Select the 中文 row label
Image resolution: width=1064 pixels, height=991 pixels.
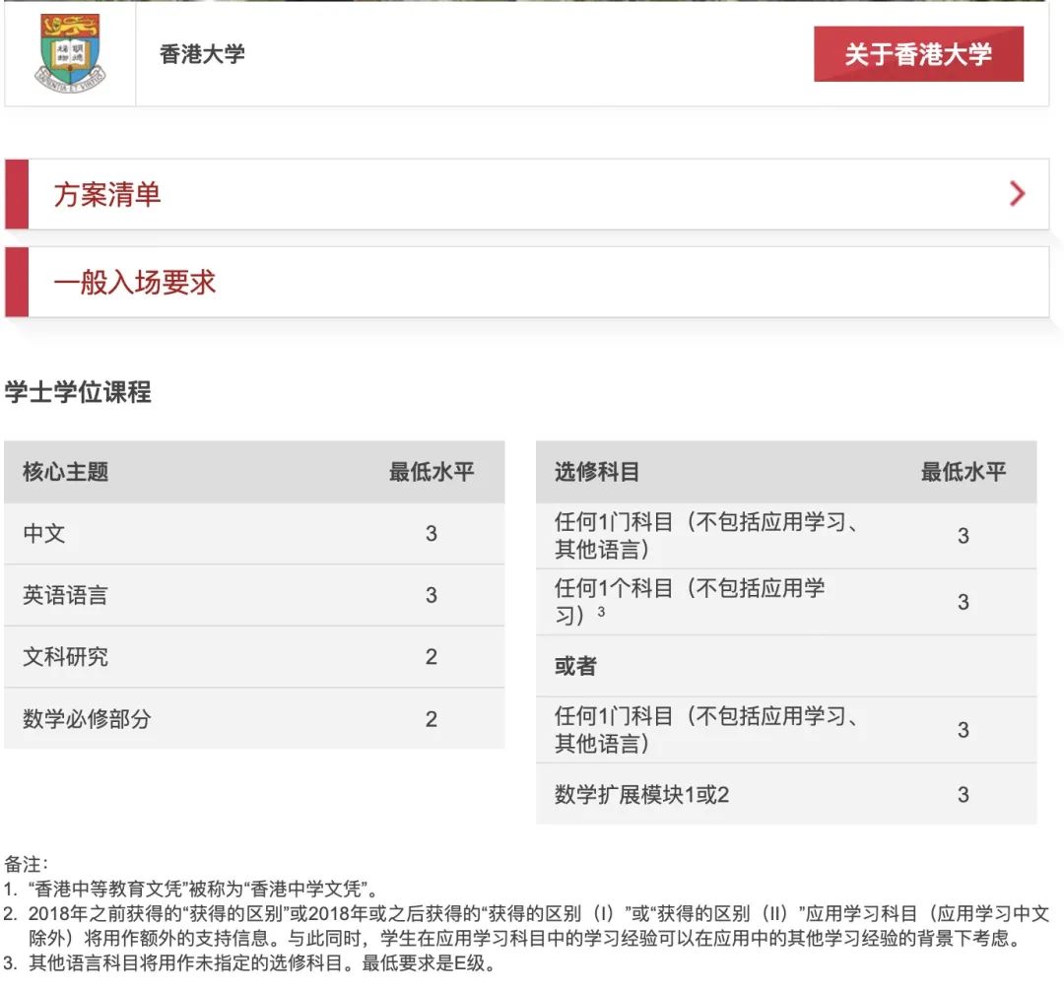coord(44,533)
